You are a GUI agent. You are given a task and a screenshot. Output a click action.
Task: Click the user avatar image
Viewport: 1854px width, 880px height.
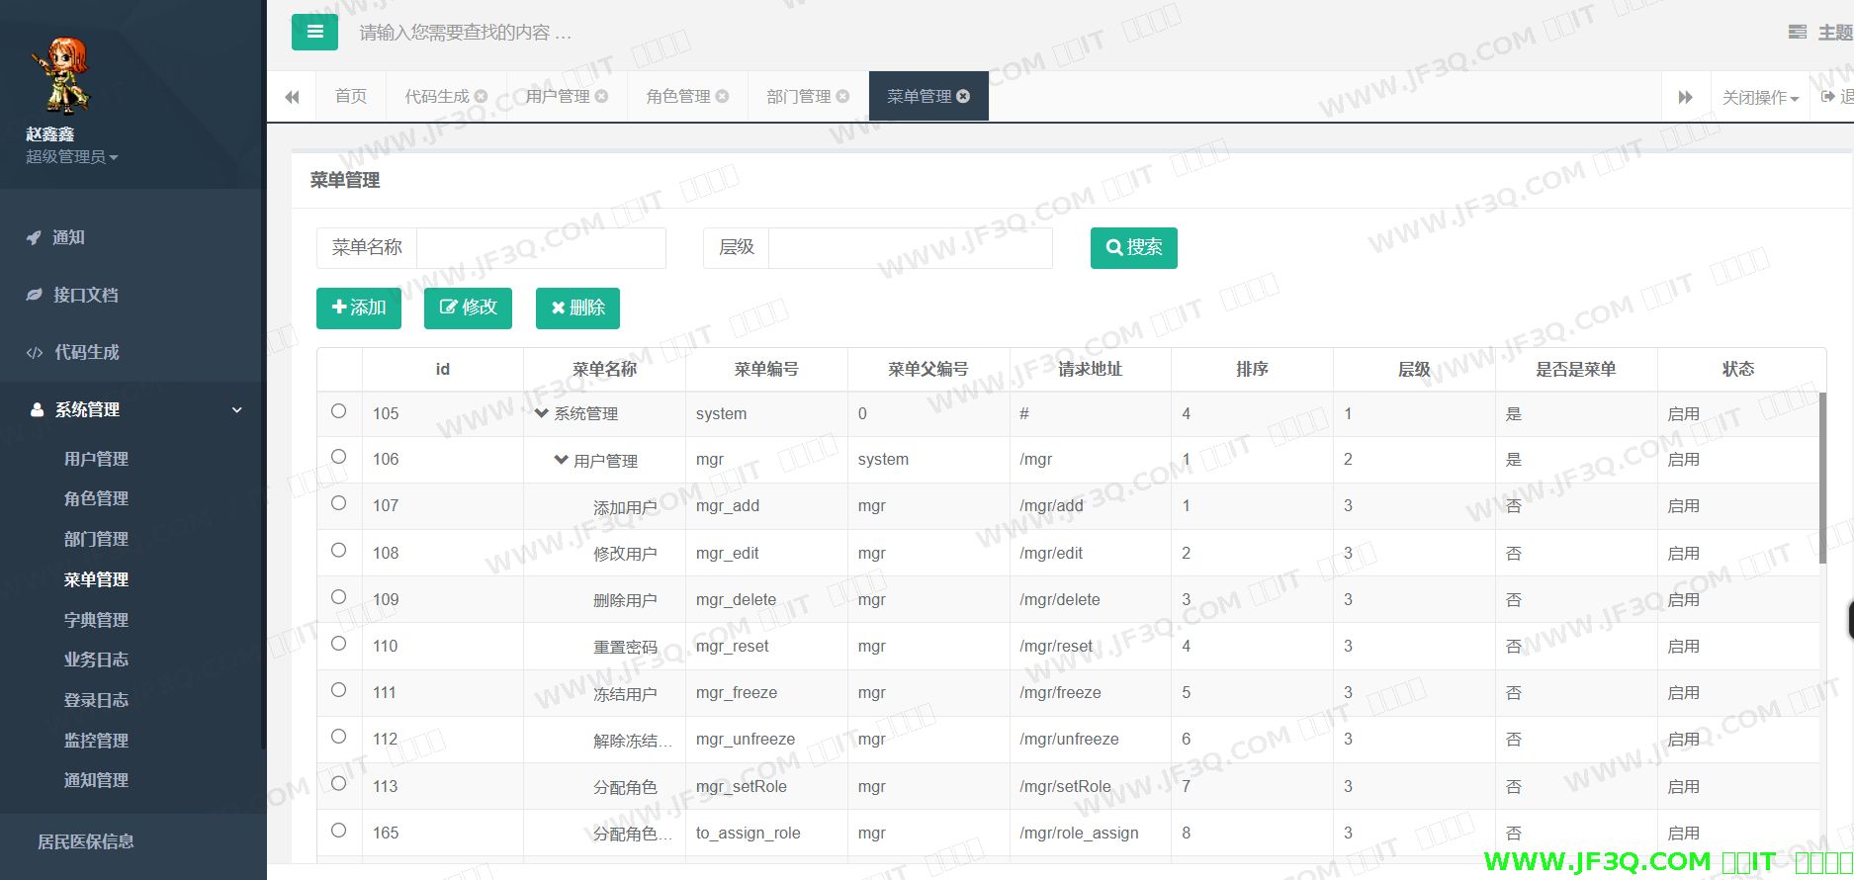pos(61,75)
